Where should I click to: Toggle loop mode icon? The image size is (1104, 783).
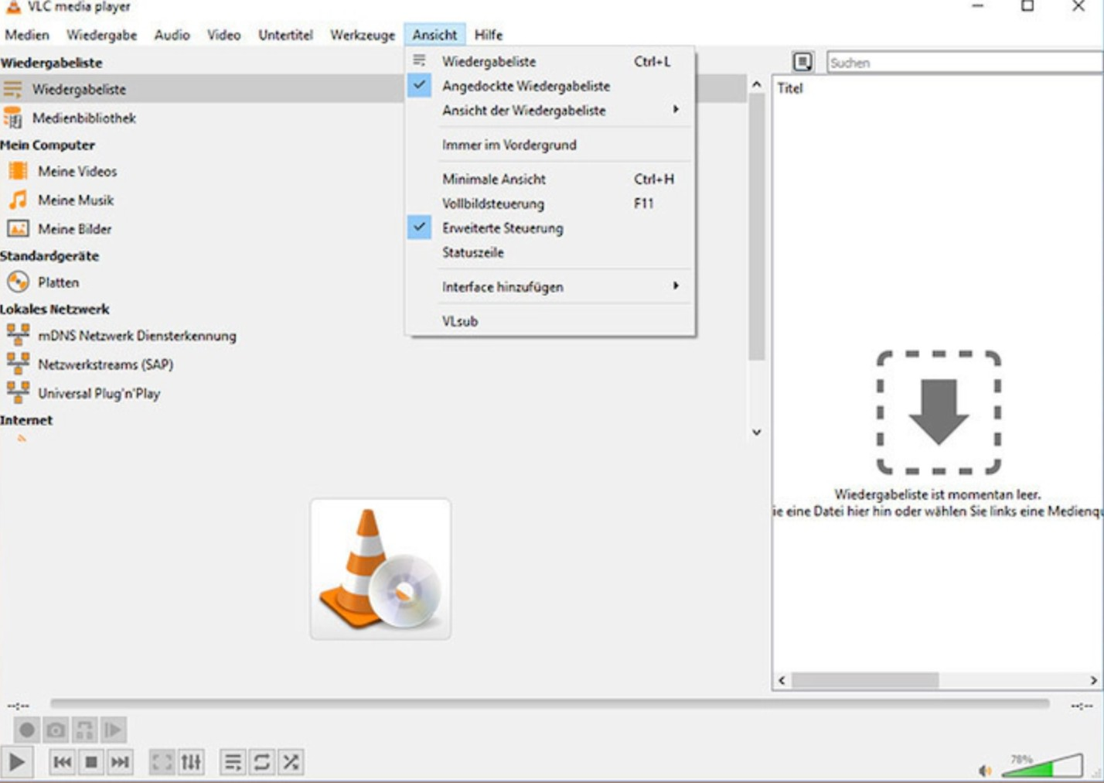coord(261,762)
